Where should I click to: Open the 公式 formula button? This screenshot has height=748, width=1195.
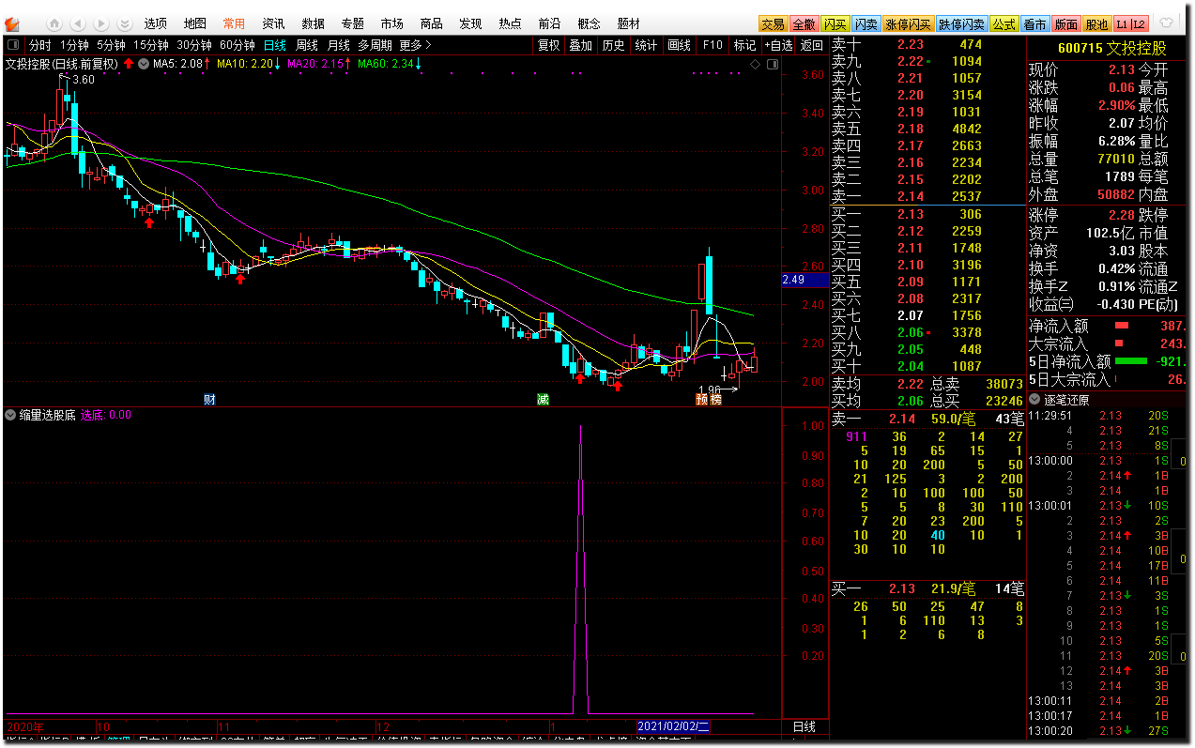click(x=1004, y=24)
